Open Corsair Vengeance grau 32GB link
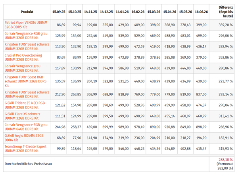The width and height of the screenshot is (238, 174). point(23,68)
